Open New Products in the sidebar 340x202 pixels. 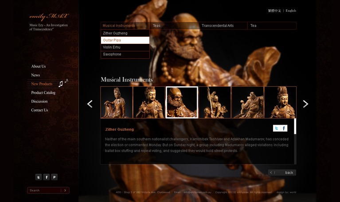pos(42,84)
